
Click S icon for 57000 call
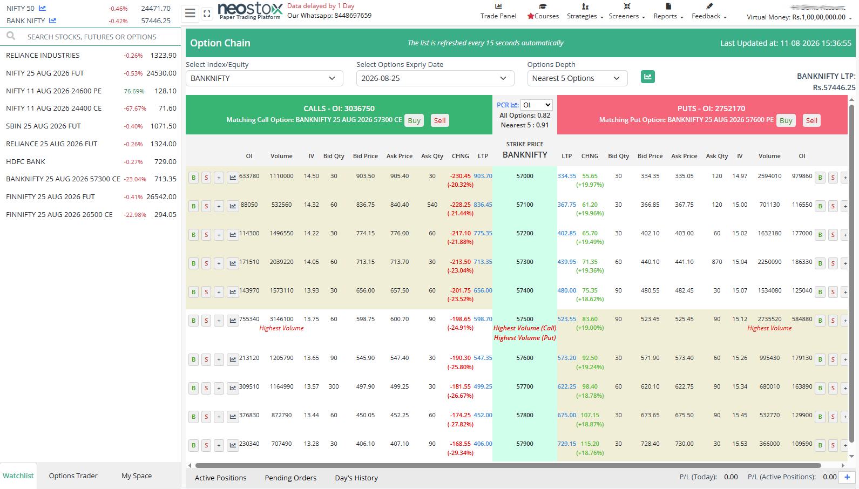206,178
